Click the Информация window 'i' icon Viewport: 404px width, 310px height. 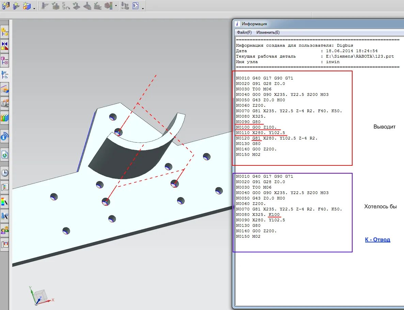[237, 24]
